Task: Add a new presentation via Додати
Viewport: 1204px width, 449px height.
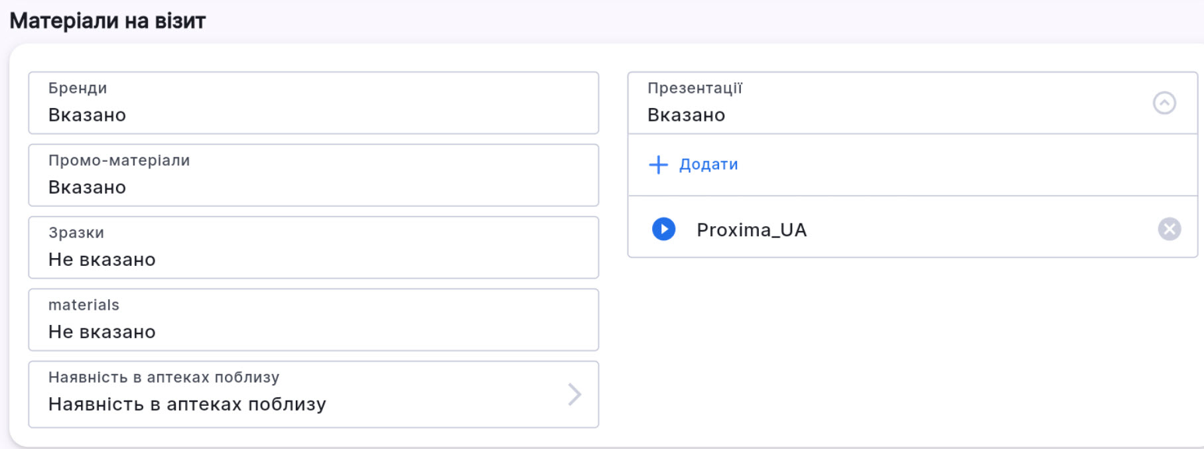Action: coord(707,164)
